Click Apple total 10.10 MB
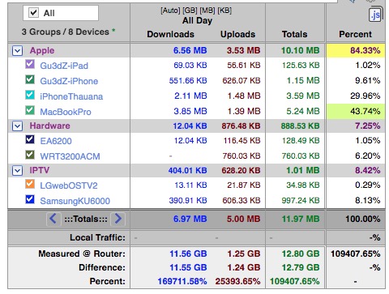This screenshot has height=294, width=389. pos(300,50)
